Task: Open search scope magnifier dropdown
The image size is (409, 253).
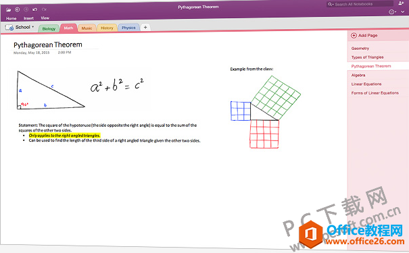Action: point(331,4)
